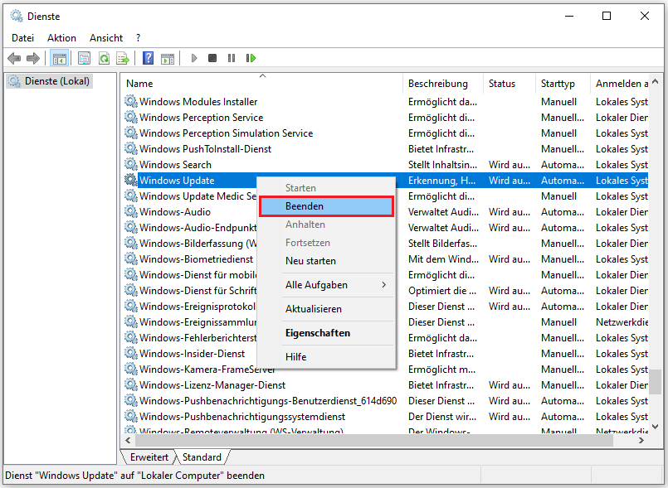Screen dimensions: 668x488
Task: Click "Netzwerkdie..." logon cell of Windows-Ereignissammlung
Action: 622,322
